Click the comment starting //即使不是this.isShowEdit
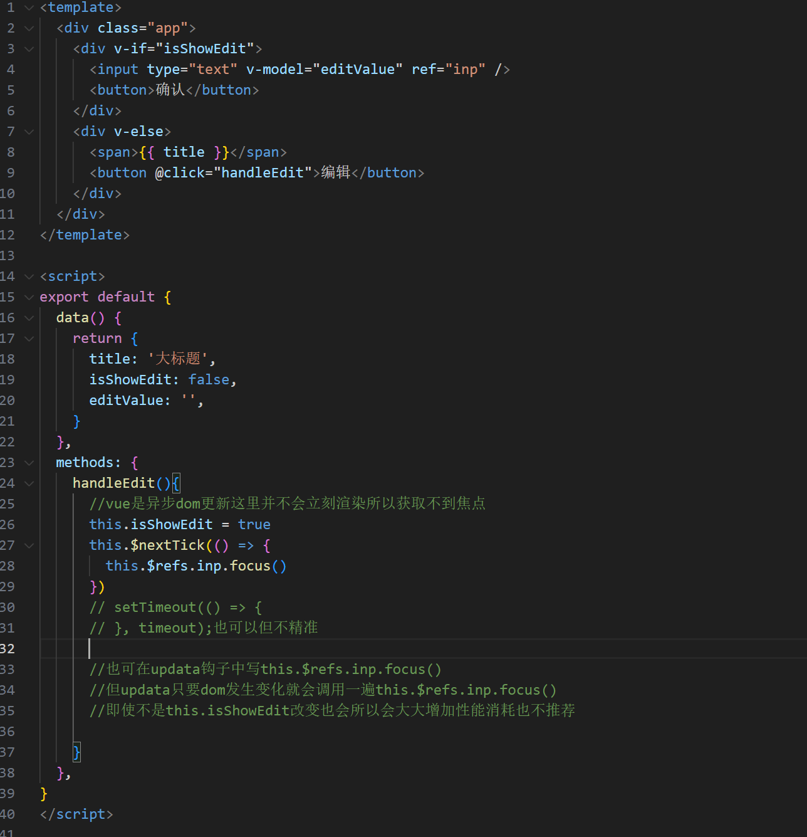Screen dimensions: 807x837 click(332, 710)
